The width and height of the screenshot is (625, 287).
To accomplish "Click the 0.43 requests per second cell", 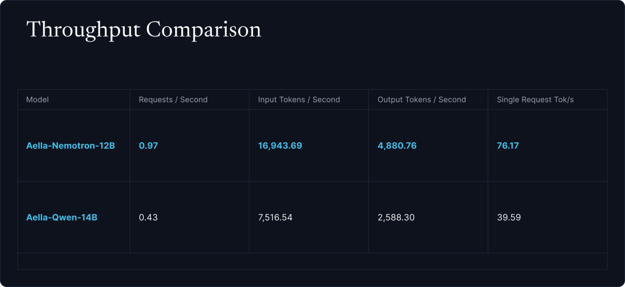I will click(148, 217).
